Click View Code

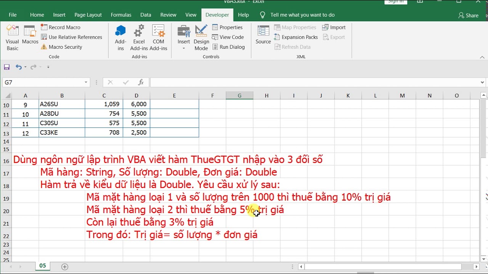coord(228,37)
